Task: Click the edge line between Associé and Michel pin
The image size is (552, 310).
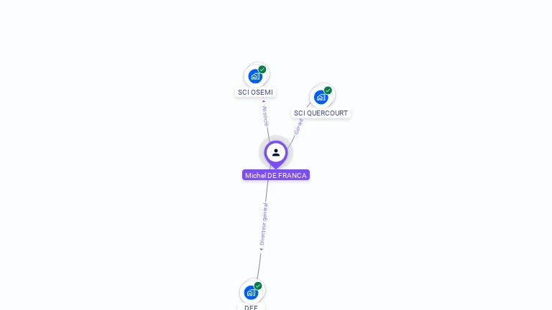Action: click(268, 135)
